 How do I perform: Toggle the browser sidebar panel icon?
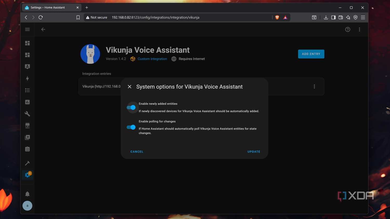click(333, 17)
